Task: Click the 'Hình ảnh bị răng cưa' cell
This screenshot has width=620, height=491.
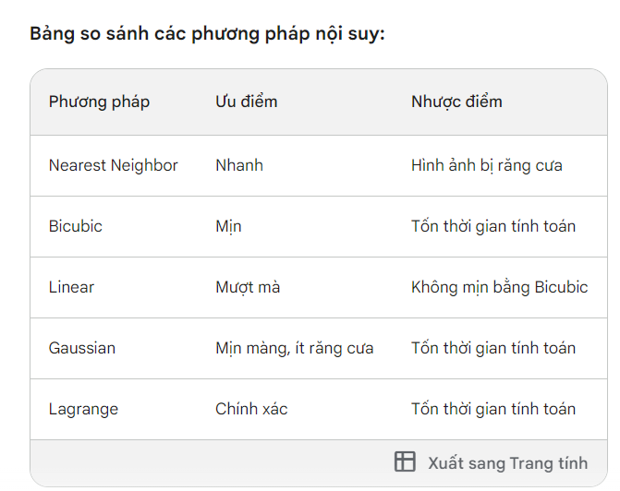Action: pyautogui.click(x=486, y=166)
